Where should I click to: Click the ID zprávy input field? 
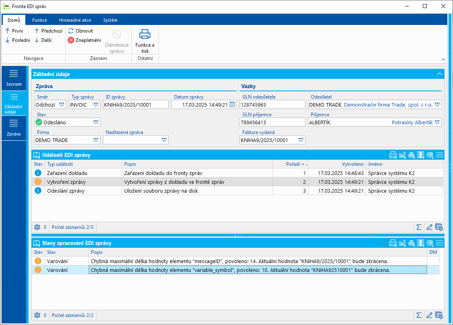tap(135, 105)
